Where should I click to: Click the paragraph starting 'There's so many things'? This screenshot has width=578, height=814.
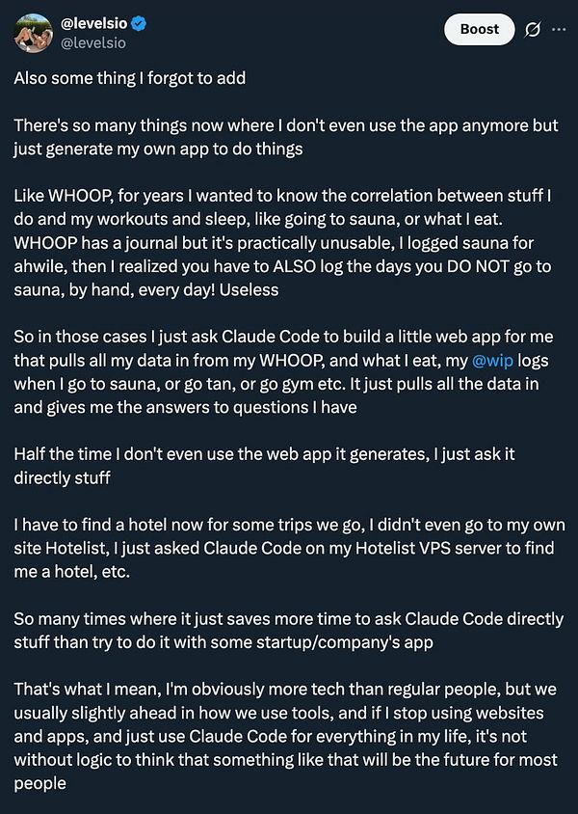(x=286, y=137)
